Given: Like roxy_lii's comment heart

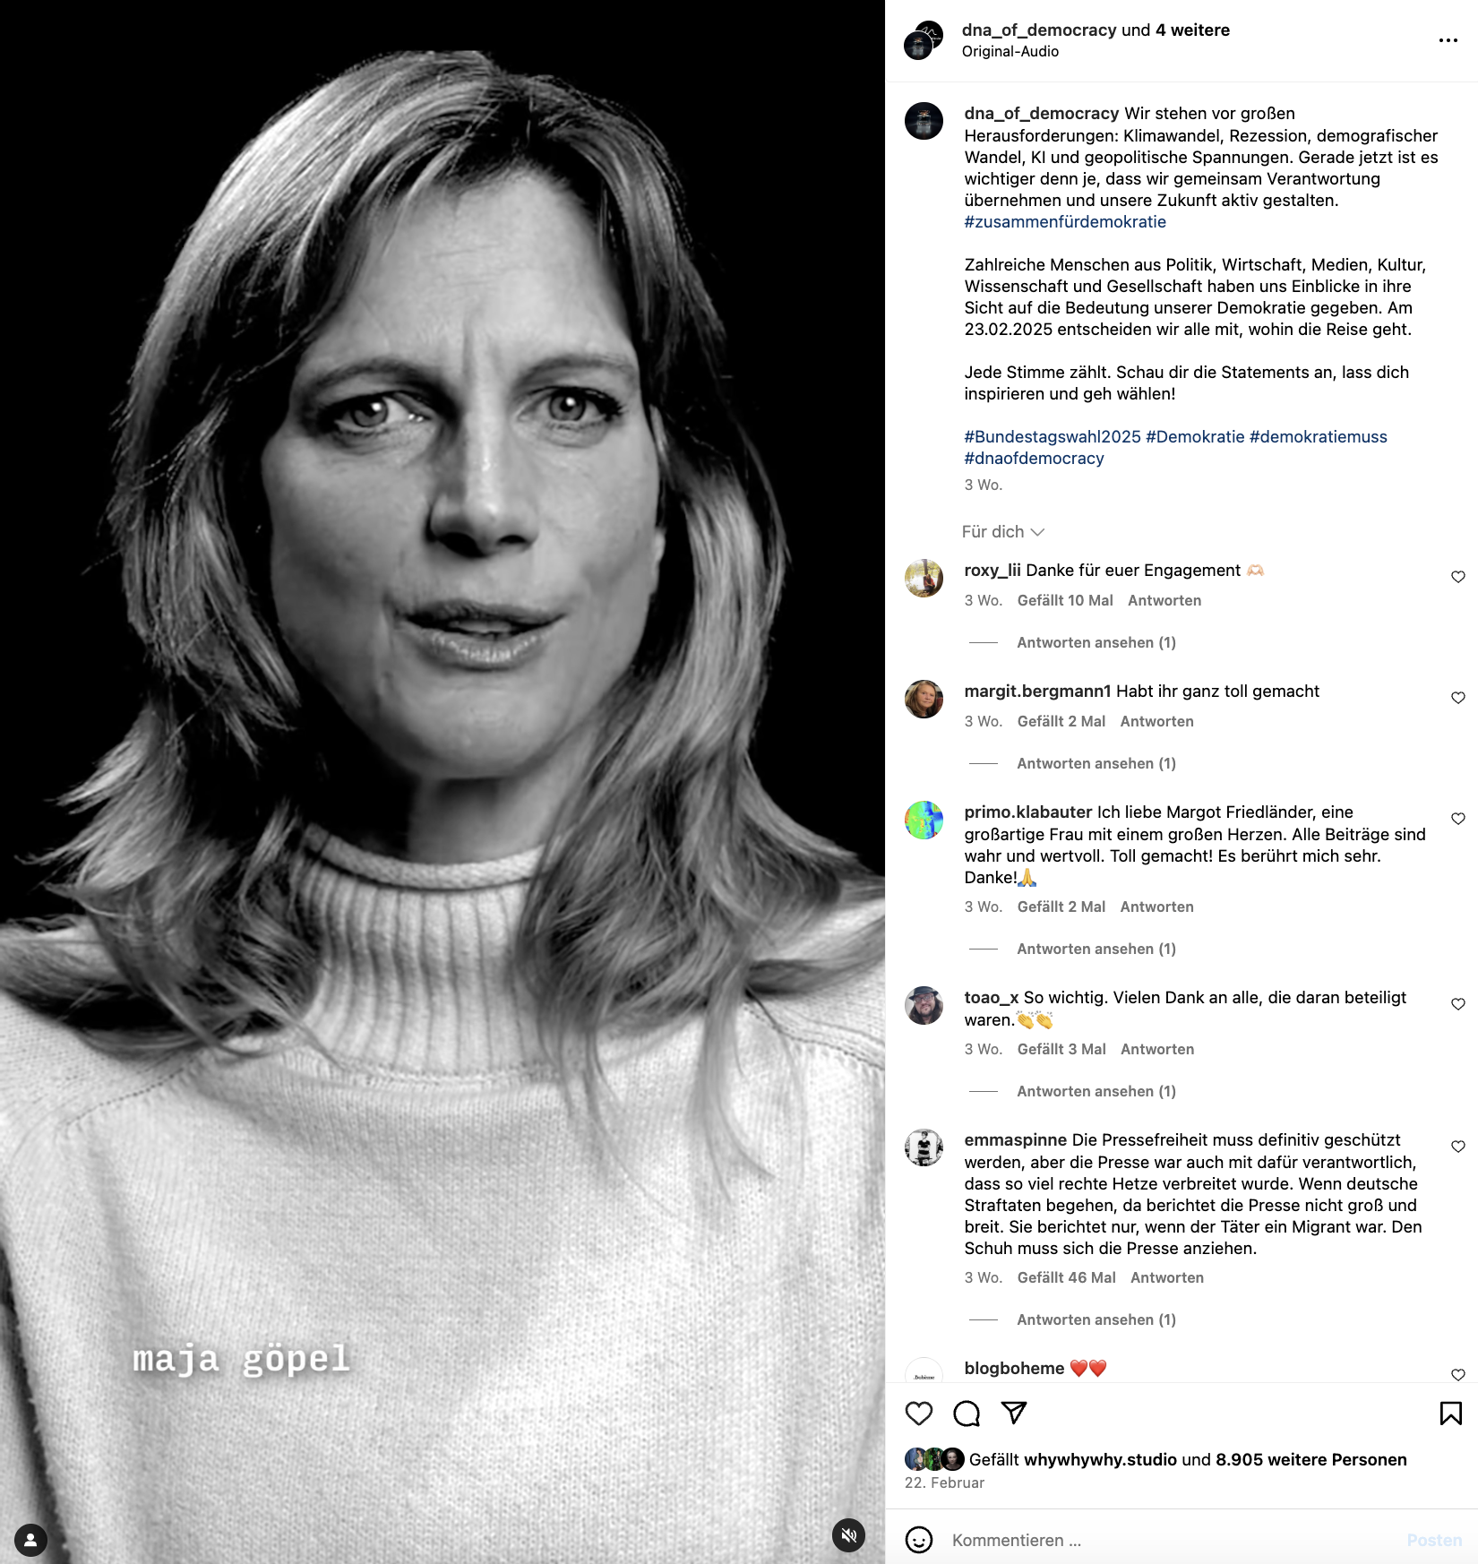Looking at the screenshot, I should tap(1458, 577).
